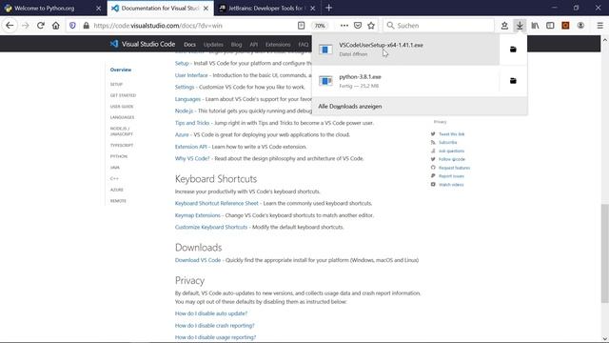This screenshot has width=609, height=343.
Task: Click the Suchen search box
Action: click(439, 26)
